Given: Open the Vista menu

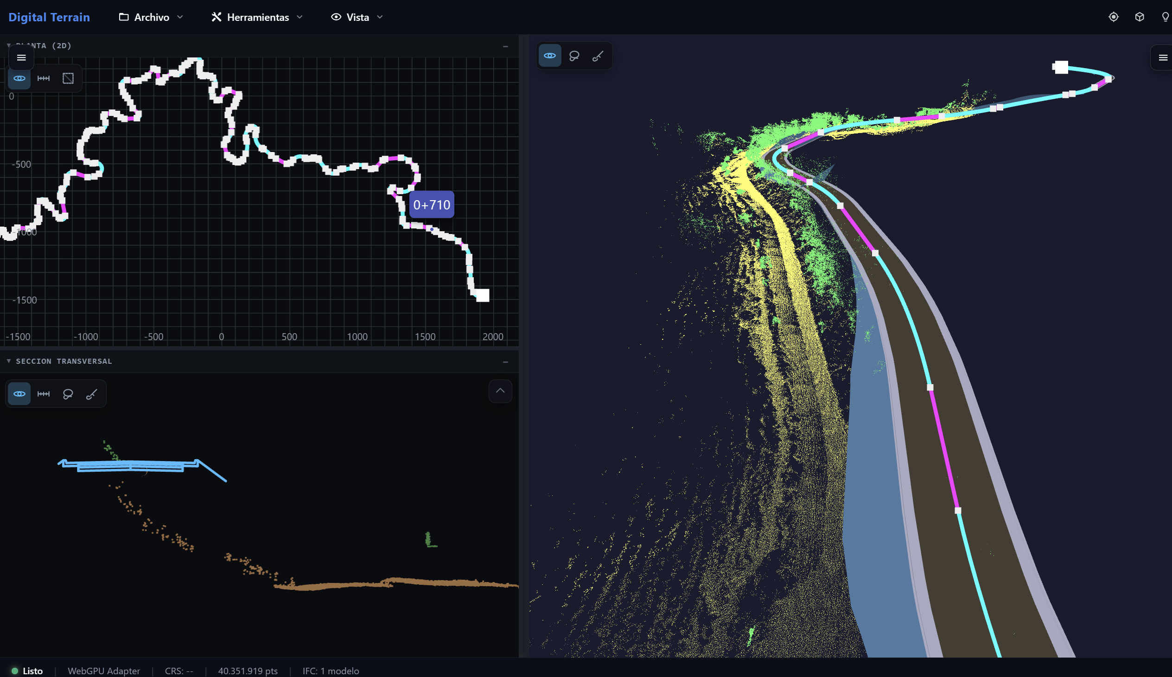Looking at the screenshot, I should tap(357, 17).
